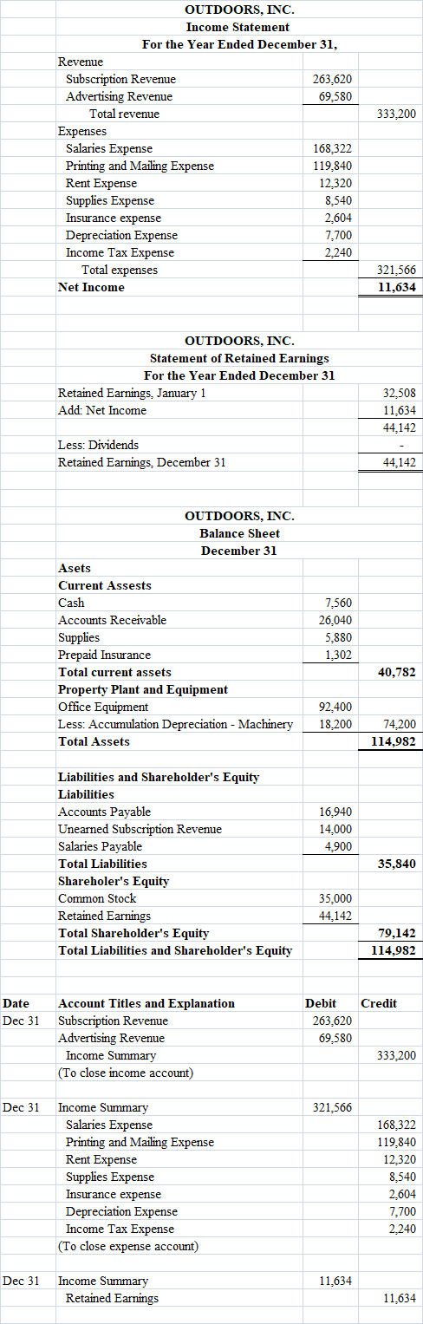Select the "Balance Sheet" heading cell
The width and height of the screenshot is (423, 1324).
(239, 533)
